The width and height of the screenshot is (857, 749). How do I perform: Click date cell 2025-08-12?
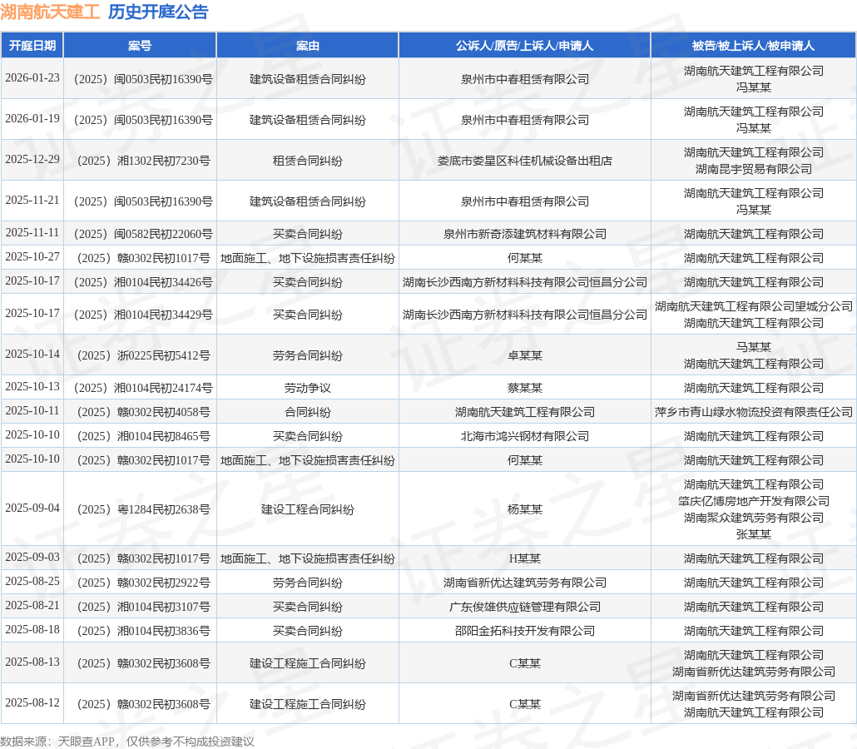click(x=32, y=702)
